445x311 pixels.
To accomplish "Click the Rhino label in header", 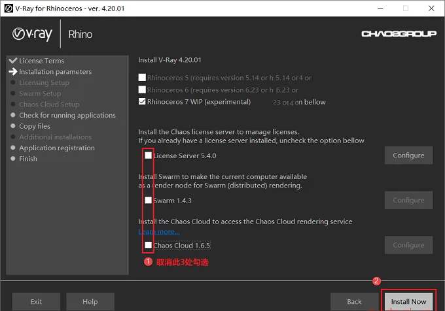I will tap(80, 34).
